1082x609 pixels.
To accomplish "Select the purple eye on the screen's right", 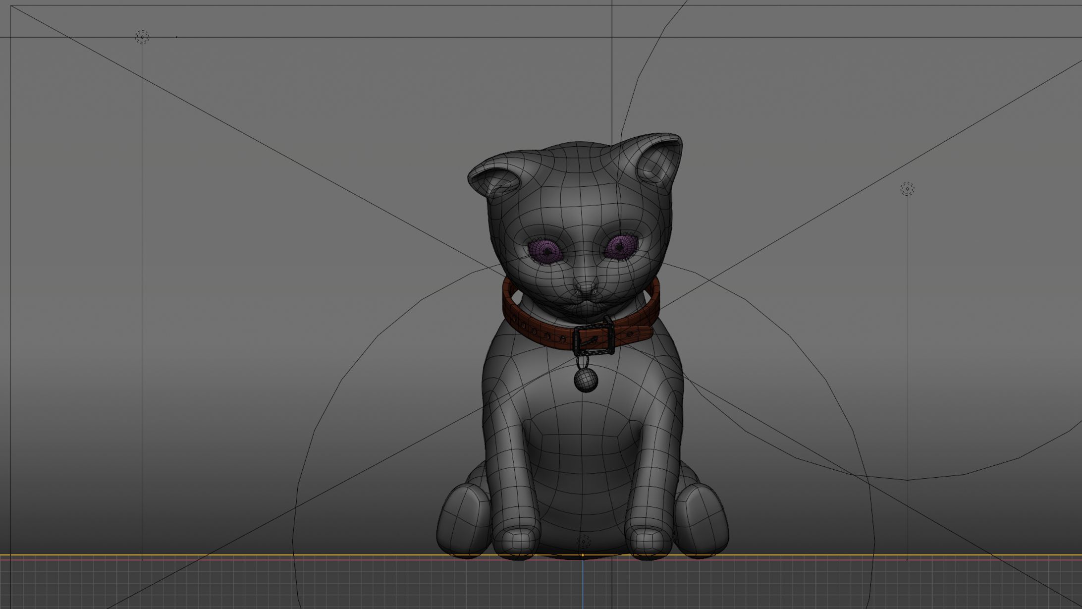I will [621, 247].
